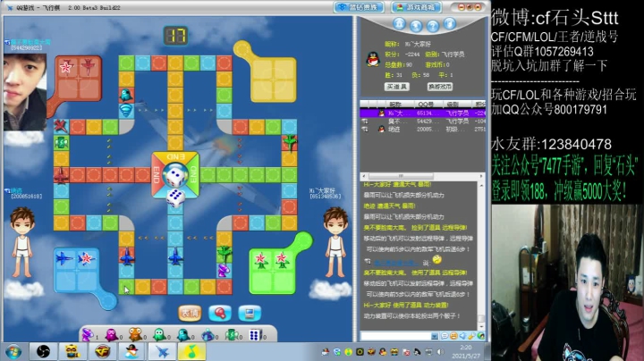The image size is (644, 361).
Task: Click the horizontal scrollbar thumb under player list
Action: [x=401, y=176]
